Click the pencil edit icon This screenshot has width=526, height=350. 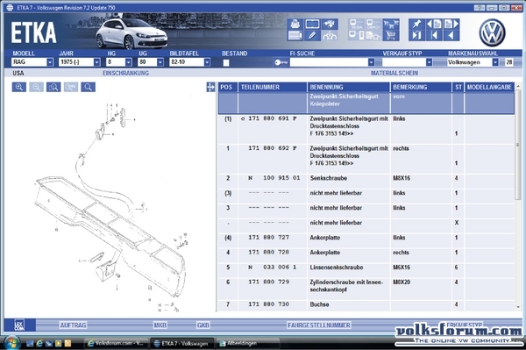tap(312, 35)
